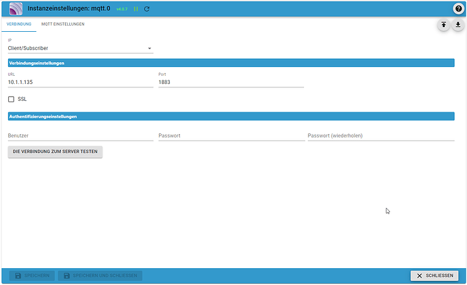
Task: Click the Instanzeinstellungen: mqtt.0 title
Action: 69,9
